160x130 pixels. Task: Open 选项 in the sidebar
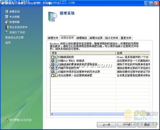click(8, 42)
